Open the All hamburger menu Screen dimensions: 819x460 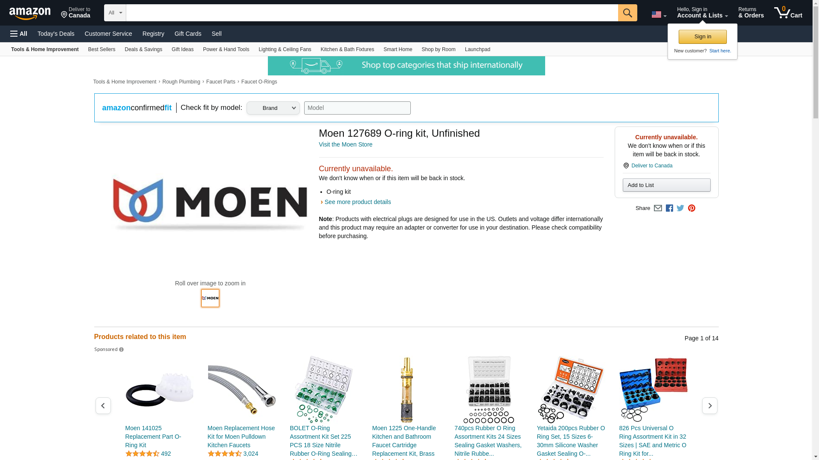[19, 34]
